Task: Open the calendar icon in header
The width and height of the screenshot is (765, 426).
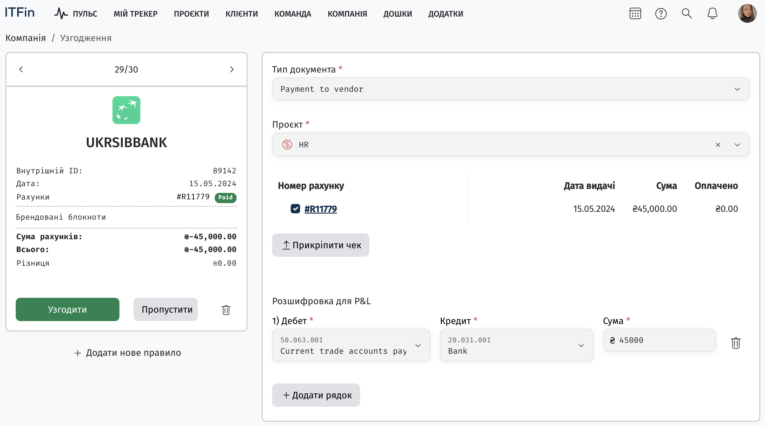Action: (x=635, y=14)
